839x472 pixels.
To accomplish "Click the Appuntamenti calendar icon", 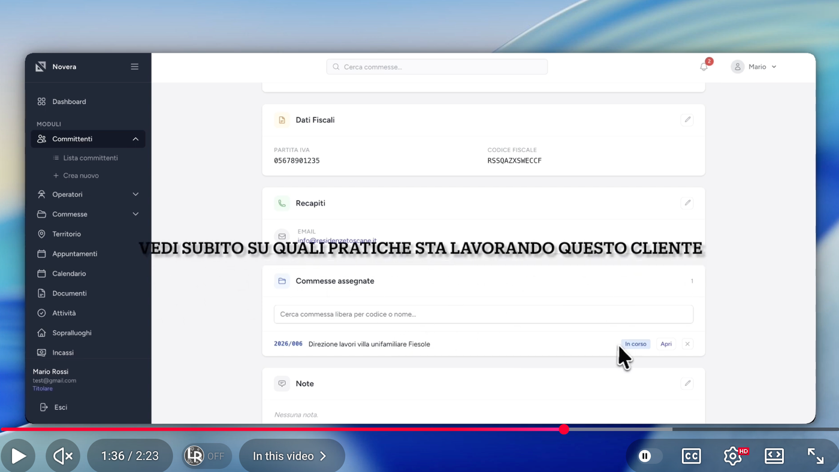I will point(41,254).
